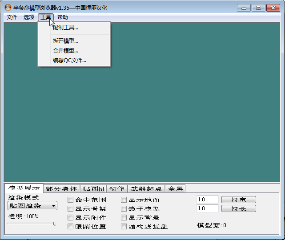Select 合并模型... menu entry
Image resolution: width=285 pixels, height=240 pixels.
[74, 51]
